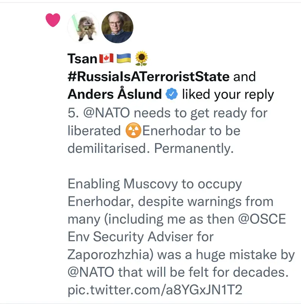
Task: Click @NATO mention before "that will be felt"
Action: tap(91, 273)
